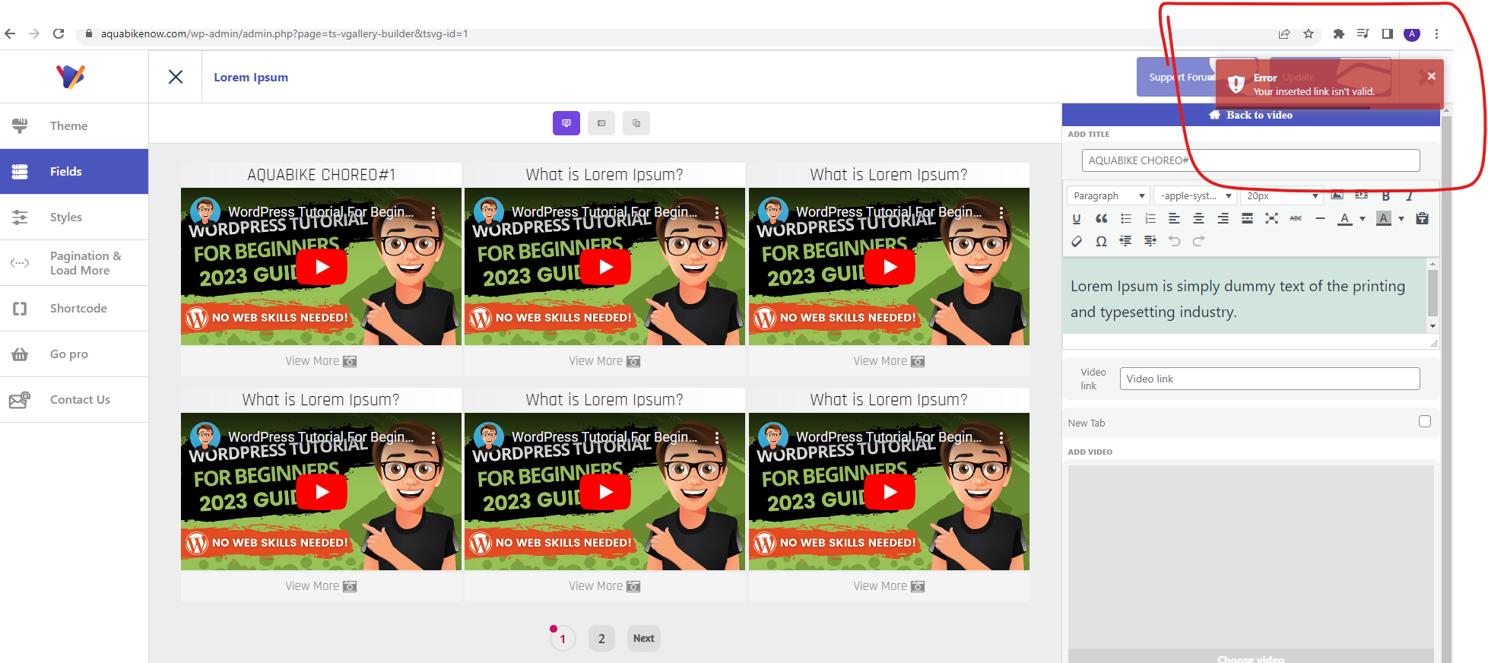This screenshot has height=663, width=1488.
Task: Apply the background highlight color
Action: 1384,218
